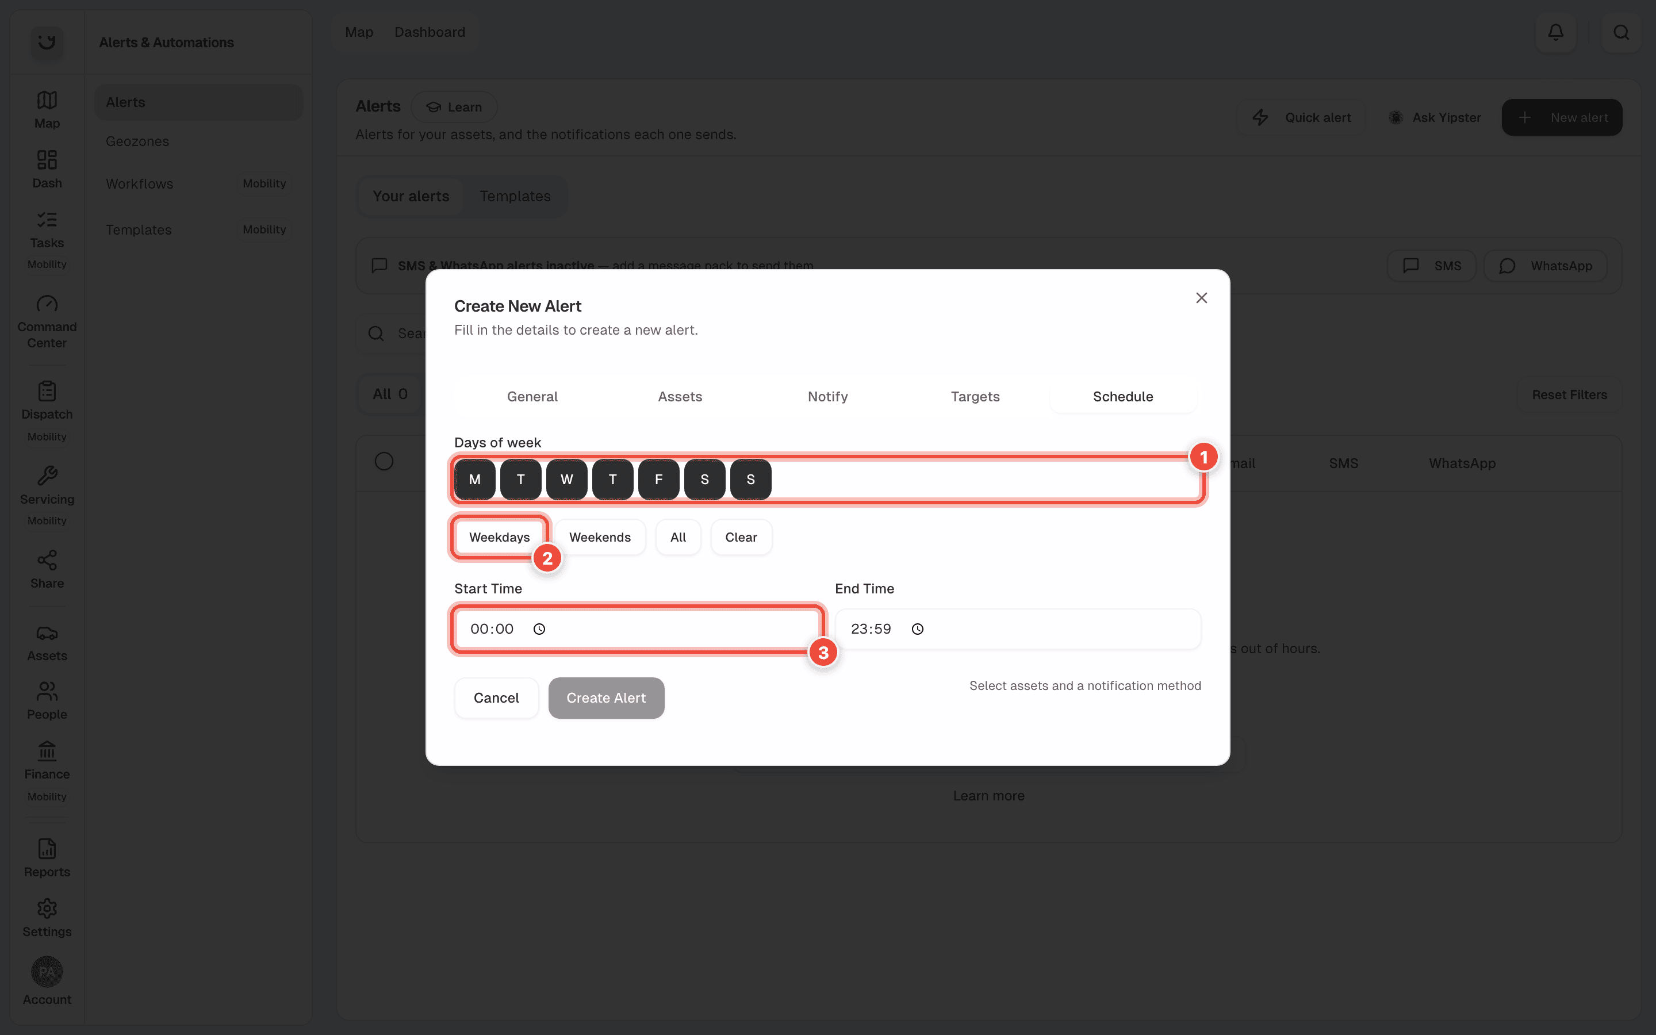Image resolution: width=1656 pixels, height=1035 pixels.
Task: Toggle the W (Wednesday) day button
Action: [566, 480]
